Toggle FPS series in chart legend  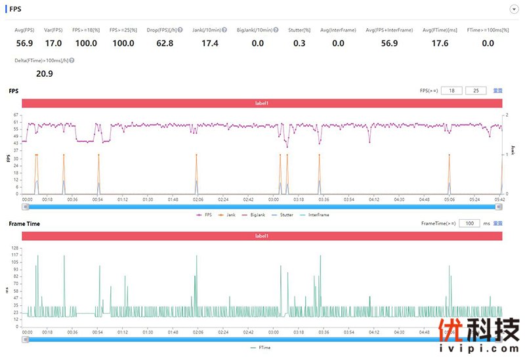pyautogui.click(x=203, y=215)
